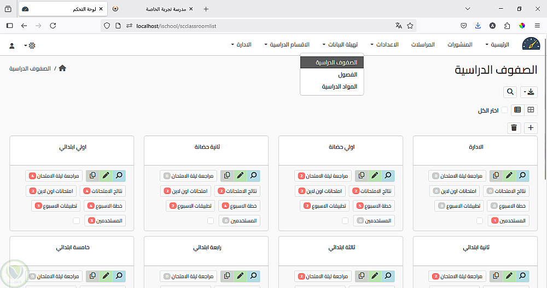Screen dimensions: 547x288
Task: Open the user profile icon
Action: [12, 46]
